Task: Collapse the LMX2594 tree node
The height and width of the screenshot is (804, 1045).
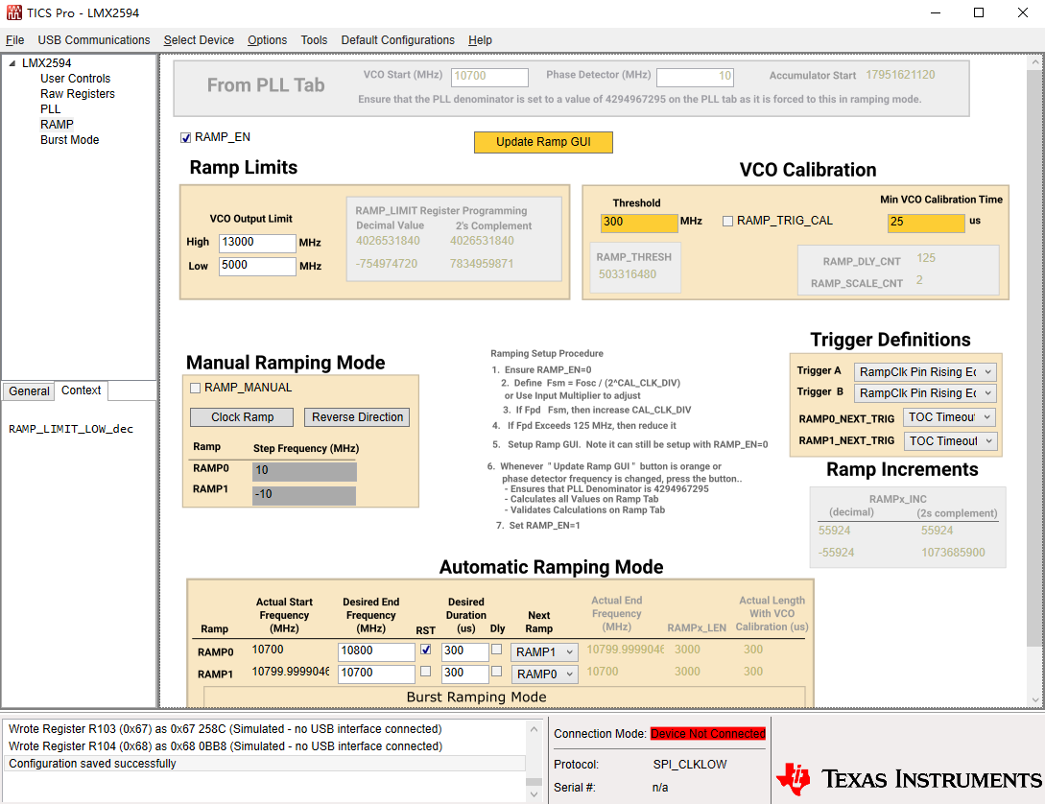Action: coord(12,63)
